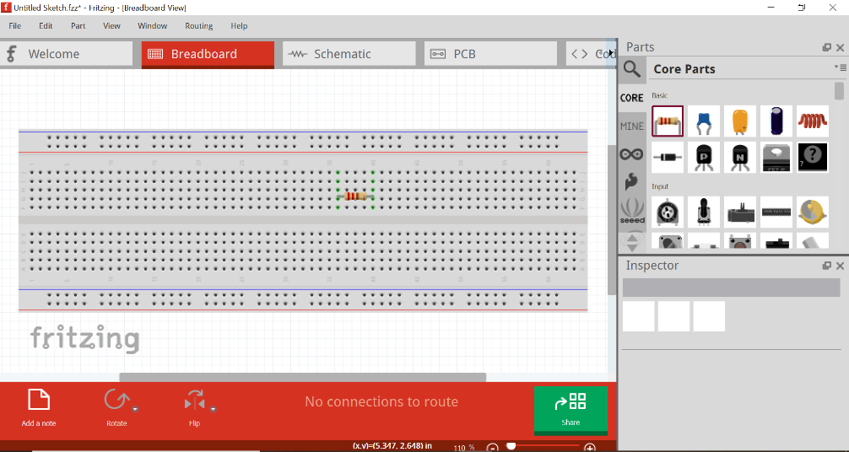Screen dimensions: 849x452
Task: Click the Add a note icon
Action: pos(39,400)
